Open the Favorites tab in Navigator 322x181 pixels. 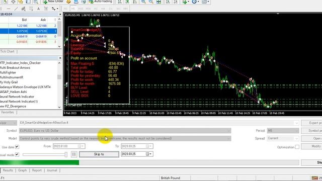pos(8,112)
